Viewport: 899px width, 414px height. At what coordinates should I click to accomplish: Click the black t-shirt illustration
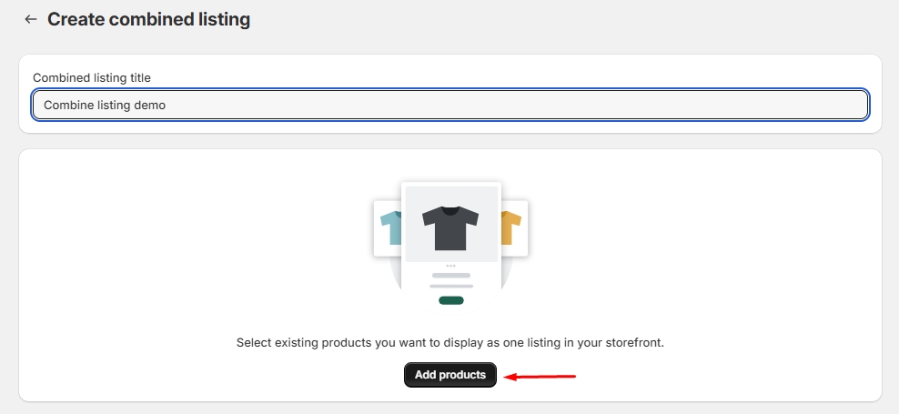click(x=450, y=227)
